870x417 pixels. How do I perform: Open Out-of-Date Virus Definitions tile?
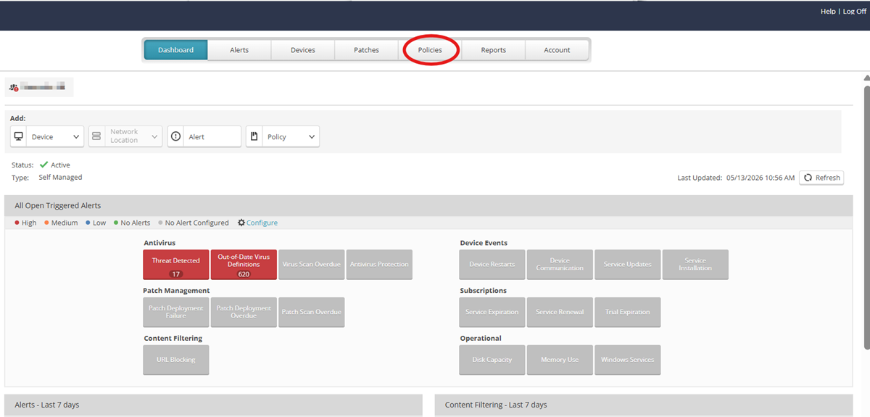tap(244, 265)
